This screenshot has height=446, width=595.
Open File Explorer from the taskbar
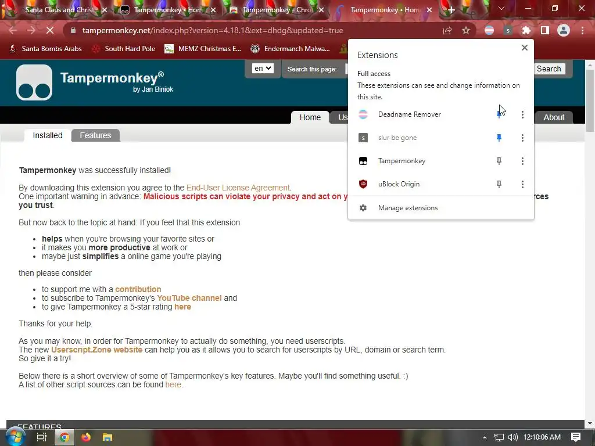coord(107,437)
